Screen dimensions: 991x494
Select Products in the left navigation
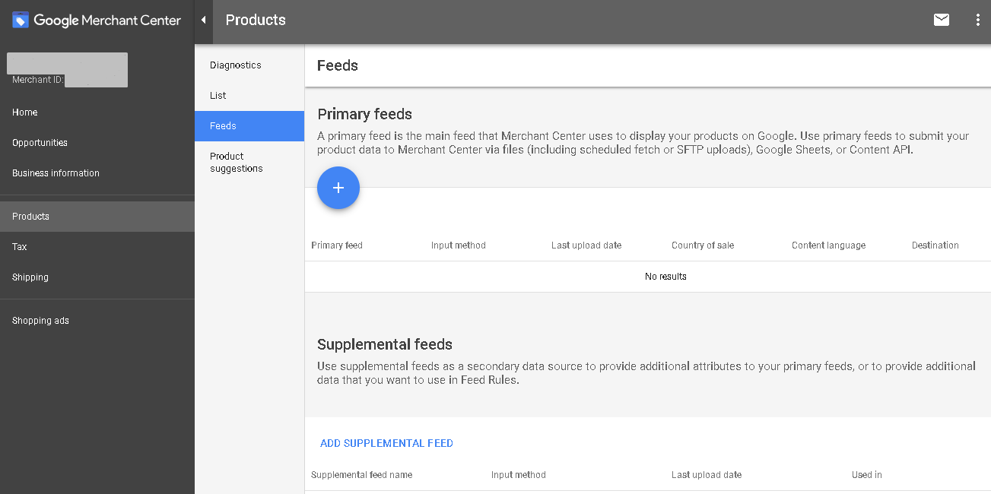click(97, 217)
